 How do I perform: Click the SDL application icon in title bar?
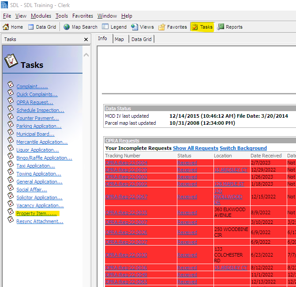coord(4,5)
